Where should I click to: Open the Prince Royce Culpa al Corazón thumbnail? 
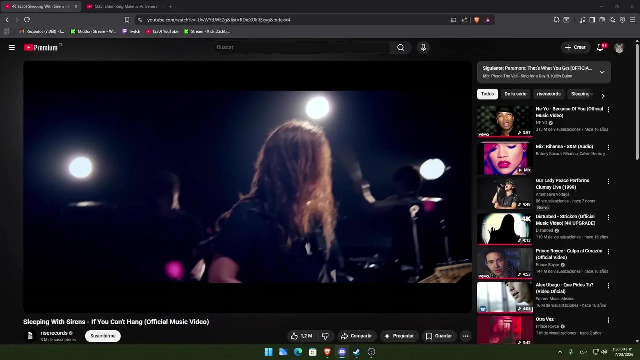[505, 263]
